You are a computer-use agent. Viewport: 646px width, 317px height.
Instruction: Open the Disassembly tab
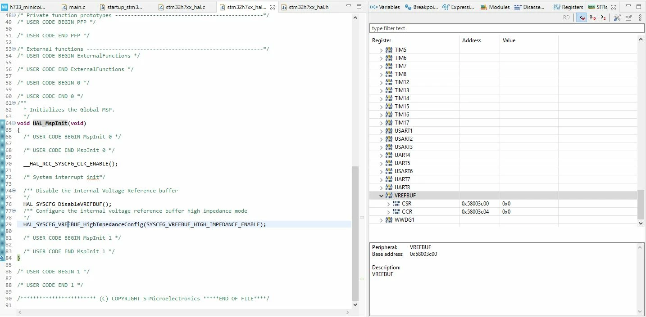tap(529, 7)
